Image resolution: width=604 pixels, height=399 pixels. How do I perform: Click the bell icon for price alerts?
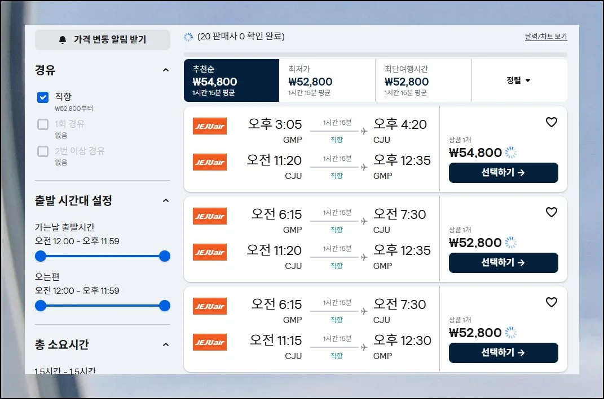(63, 40)
